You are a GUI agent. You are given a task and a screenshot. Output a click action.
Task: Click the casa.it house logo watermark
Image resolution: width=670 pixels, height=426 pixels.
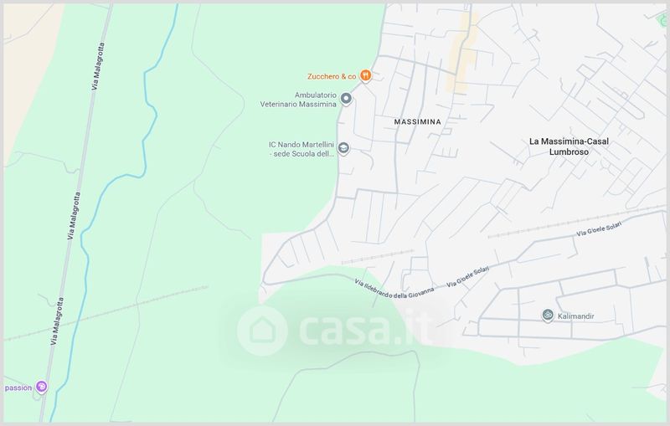click(x=262, y=331)
